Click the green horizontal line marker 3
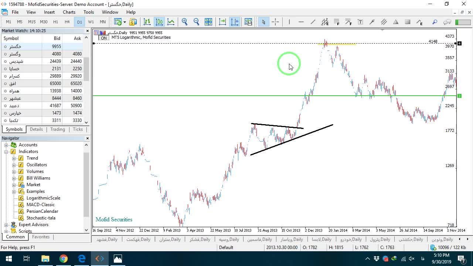This screenshot has width=473, height=266. tap(459, 96)
